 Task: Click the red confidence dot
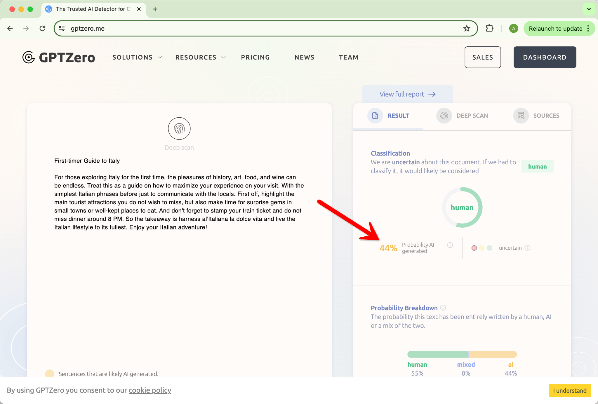(474, 248)
